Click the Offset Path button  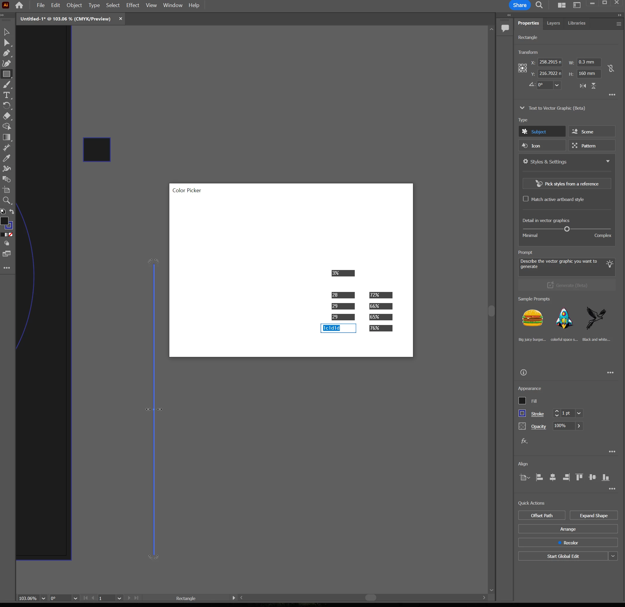tap(541, 515)
